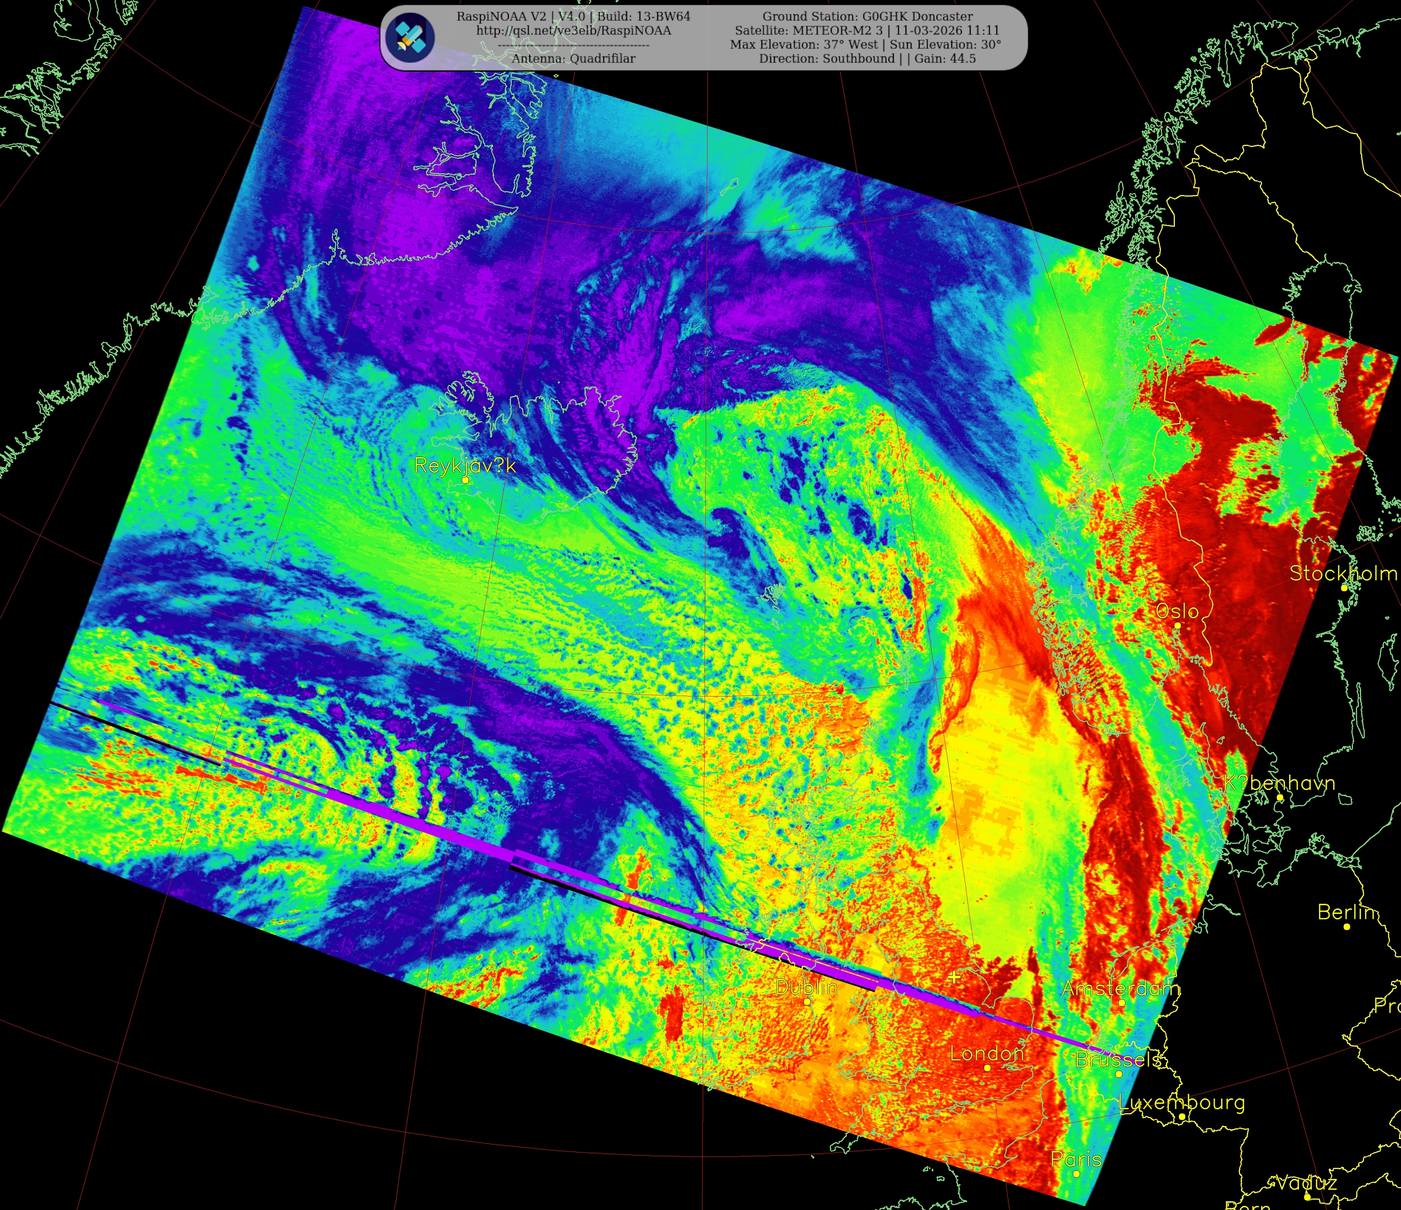Click the RaspiNOAA V2 build title text

pos(573,16)
